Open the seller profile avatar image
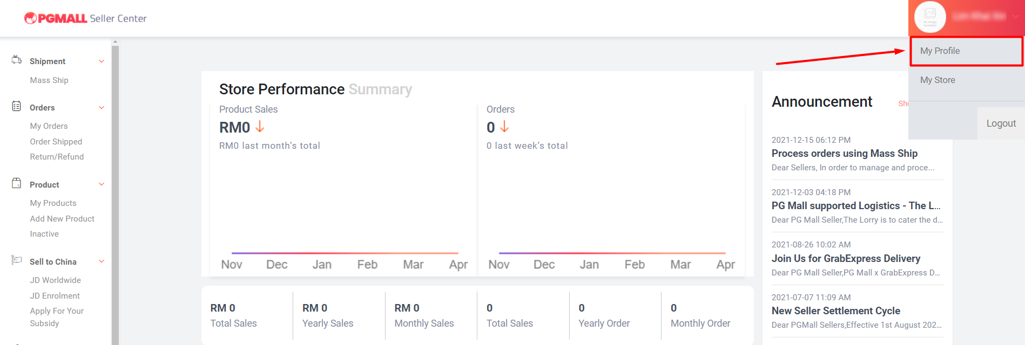This screenshot has height=345, width=1025. tap(929, 17)
